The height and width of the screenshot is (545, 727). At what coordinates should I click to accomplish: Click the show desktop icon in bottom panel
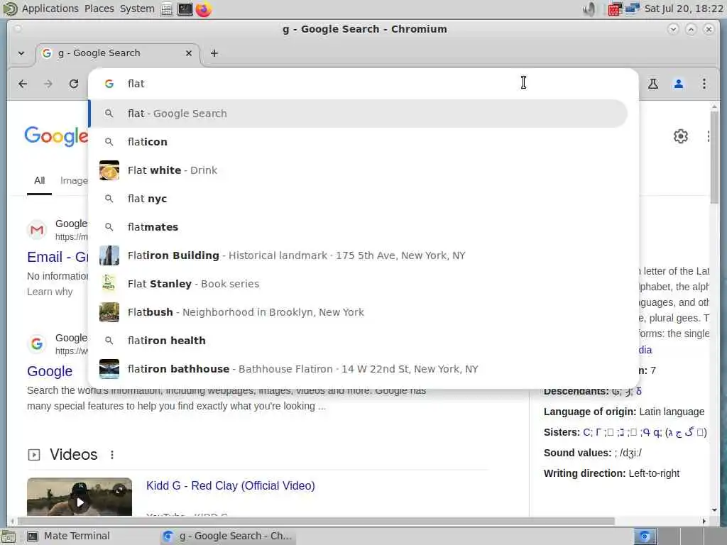tap(9, 536)
